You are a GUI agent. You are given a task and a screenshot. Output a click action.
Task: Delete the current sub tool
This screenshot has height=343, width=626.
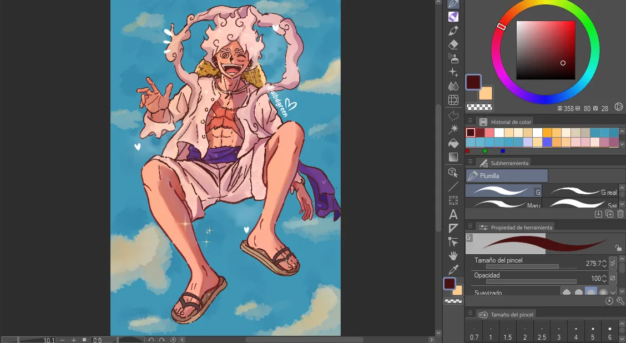coord(620,214)
